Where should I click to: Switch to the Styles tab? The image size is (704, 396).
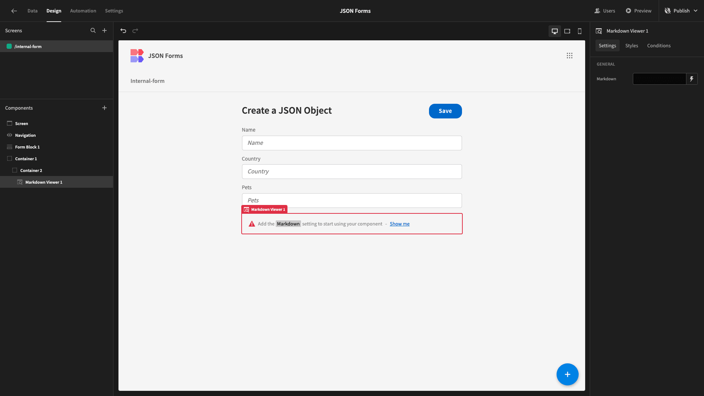pyautogui.click(x=631, y=45)
